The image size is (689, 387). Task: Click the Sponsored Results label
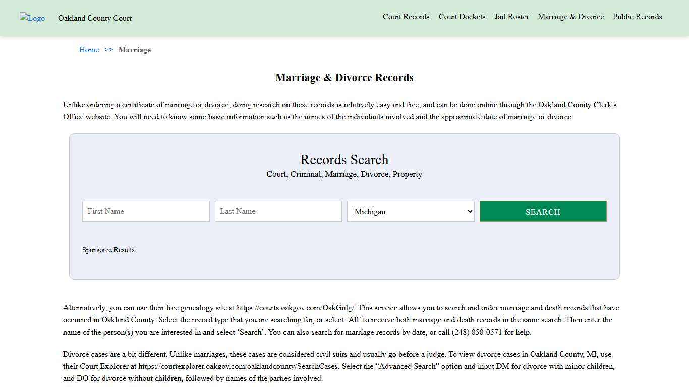(108, 250)
